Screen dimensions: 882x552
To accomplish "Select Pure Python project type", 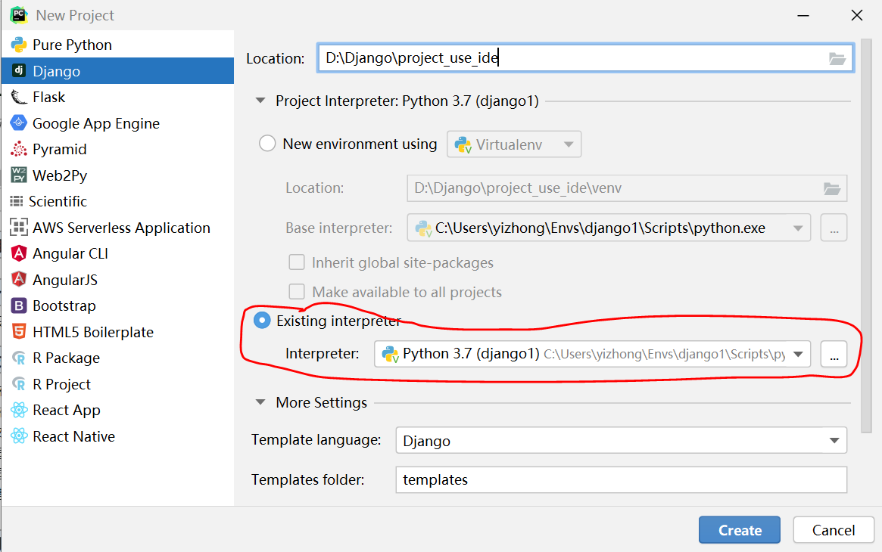I will (x=72, y=45).
